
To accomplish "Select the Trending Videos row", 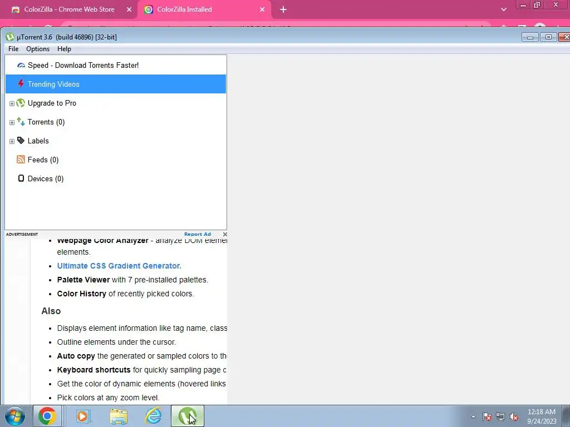I will [116, 84].
